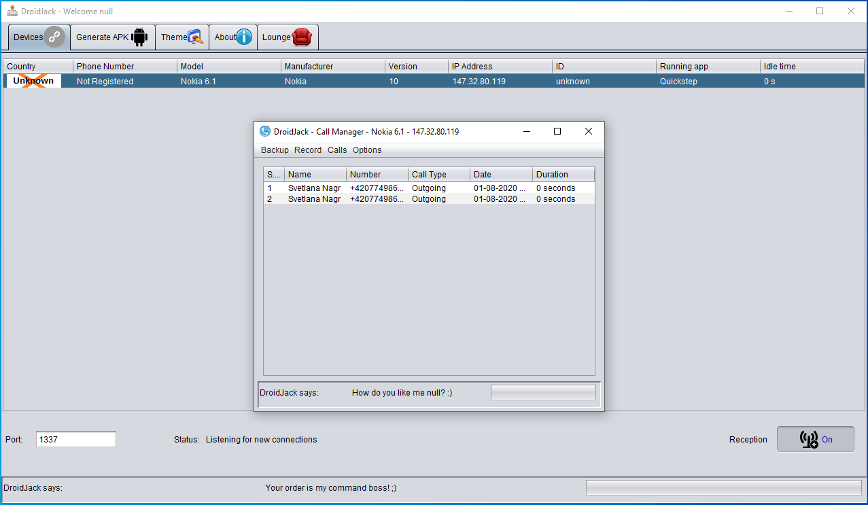Image resolution: width=868 pixels, height=505 pixels.
Task: Click the Date column header in Call Manager
Action: coord(501,175)
